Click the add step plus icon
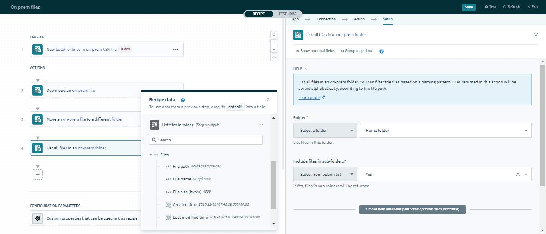This screenshot has height=234, width=546. pos(38,175)
